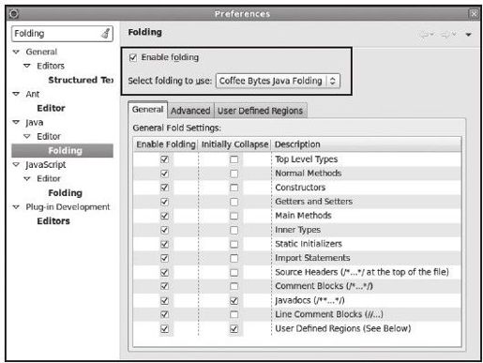
Task: Disable folding for Comment Blocks
Action: coord(164,286)
